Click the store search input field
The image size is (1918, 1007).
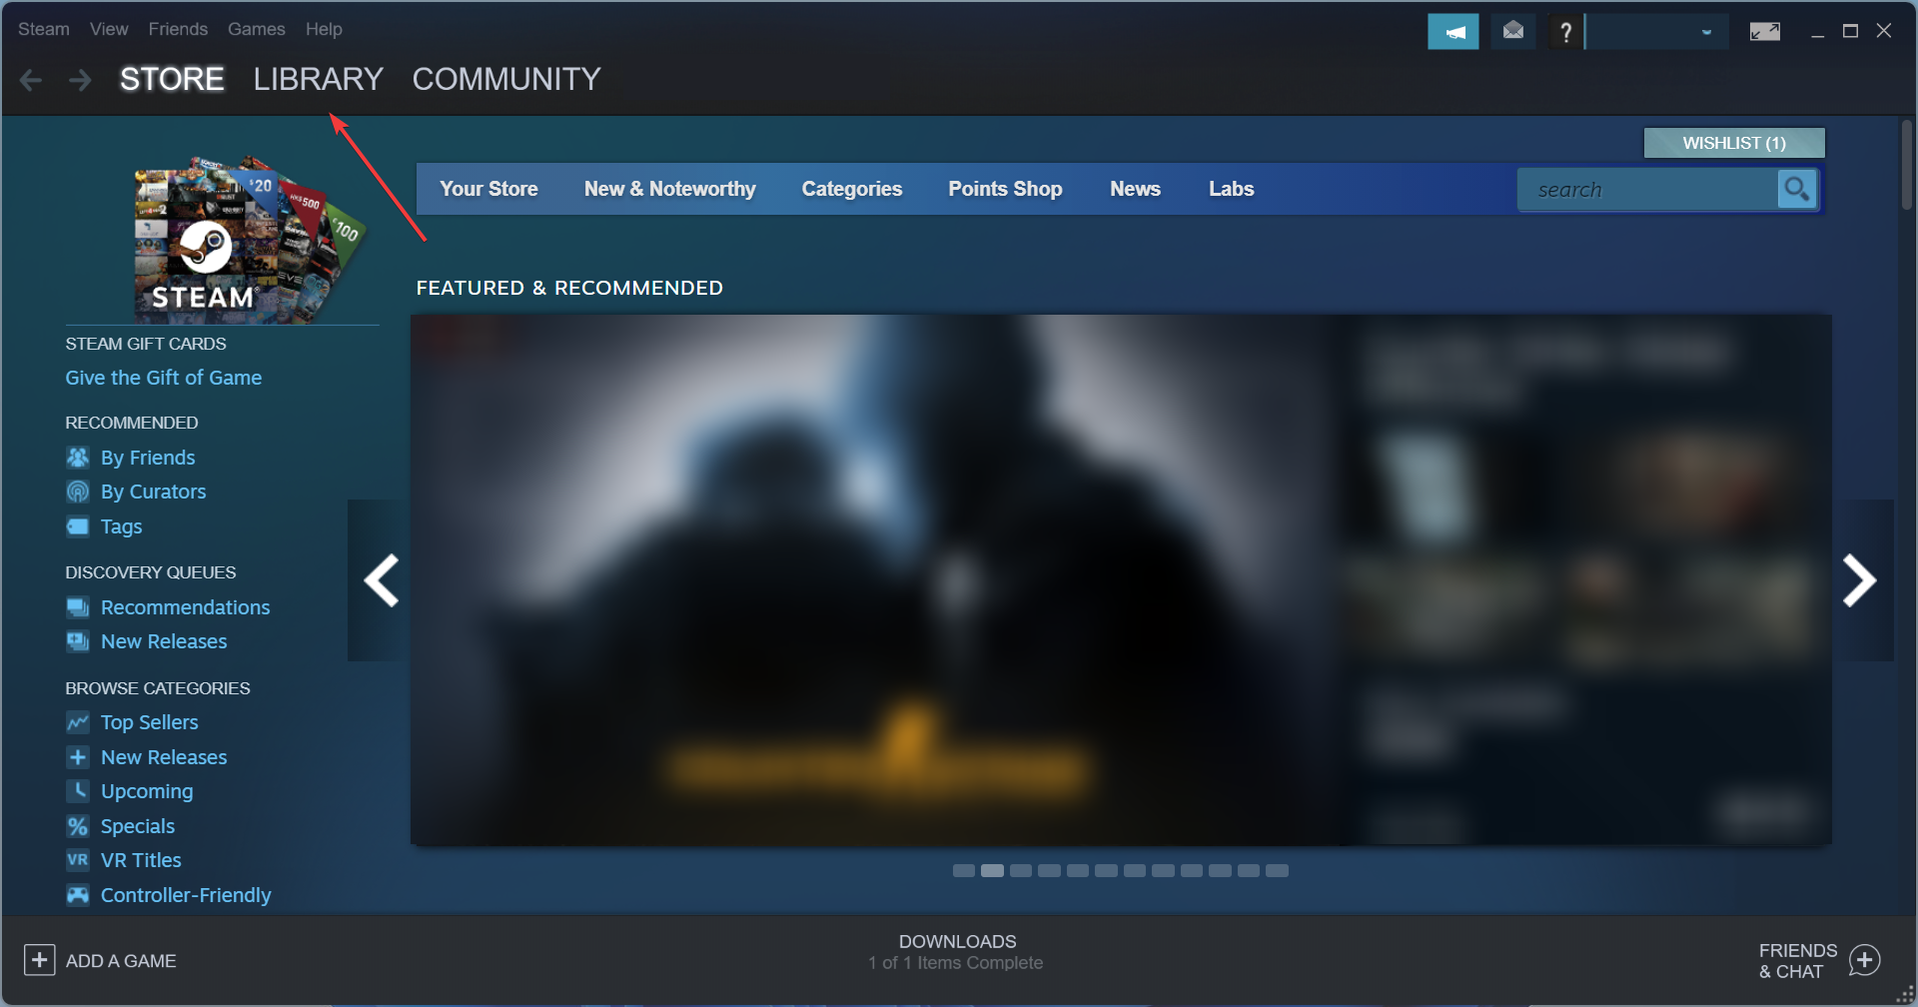[x=1646, y=190]
